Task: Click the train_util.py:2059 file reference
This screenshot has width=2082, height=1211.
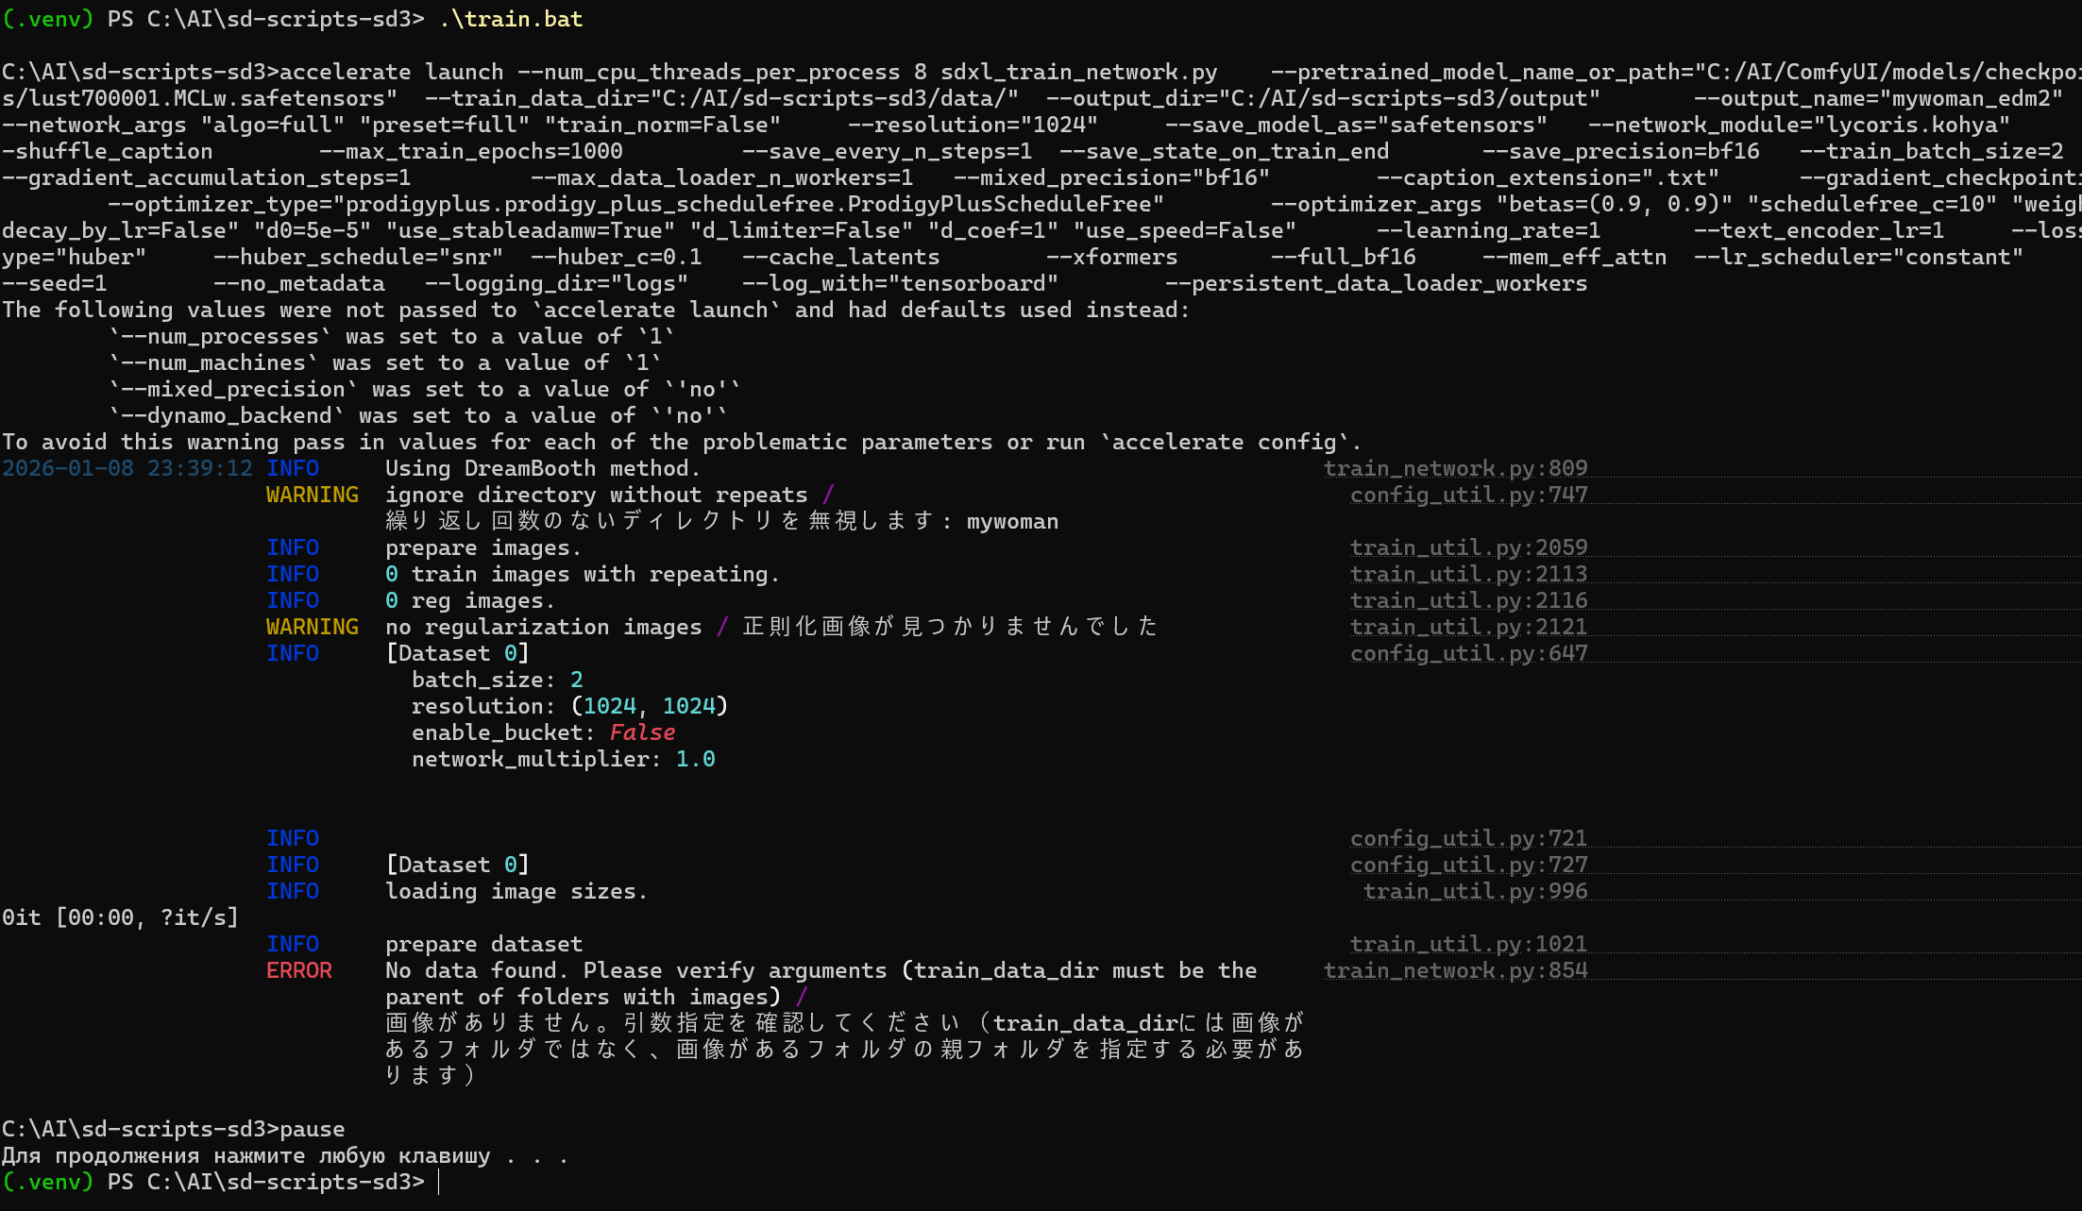Action: pos(1468,547)
